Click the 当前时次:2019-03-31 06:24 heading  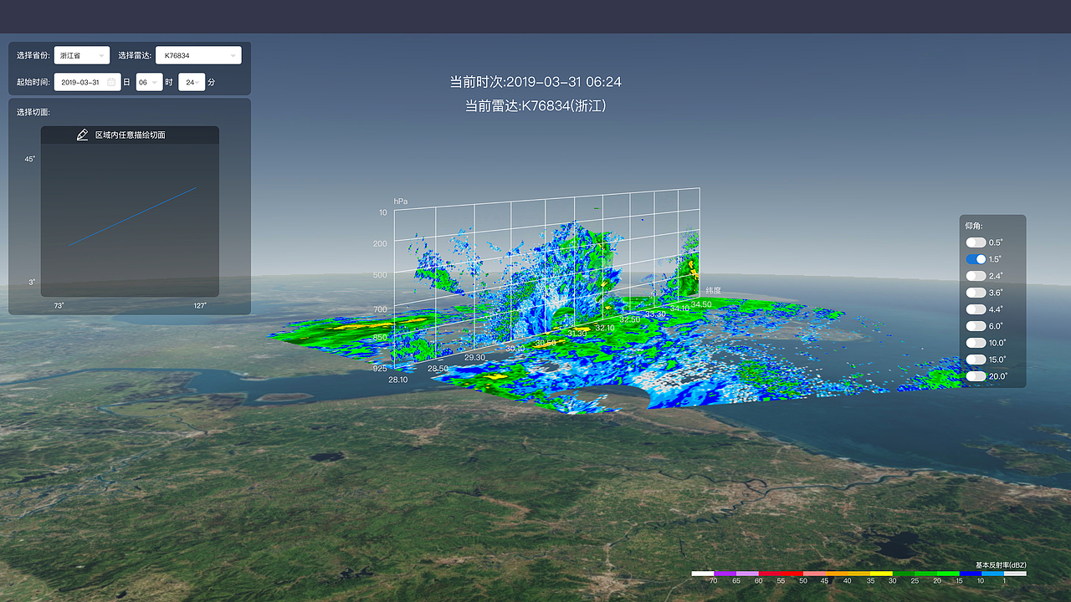point(535,82)
